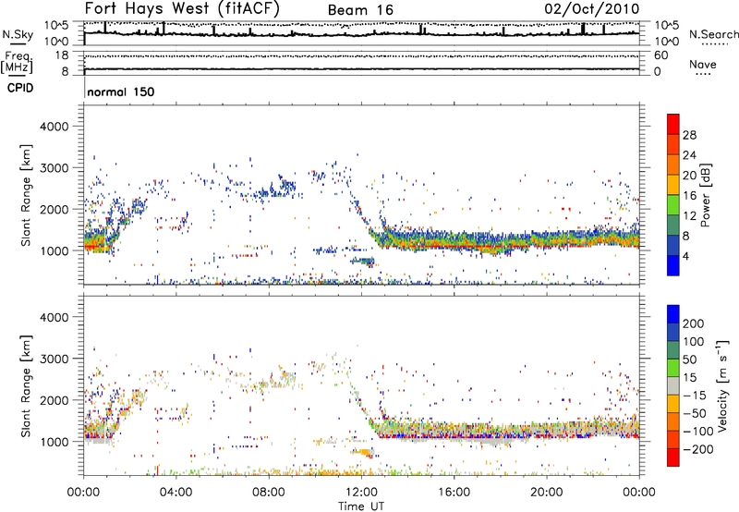739x512 pixels.
Task: Click "3000" tick on power panel axis
Action: 55,168
